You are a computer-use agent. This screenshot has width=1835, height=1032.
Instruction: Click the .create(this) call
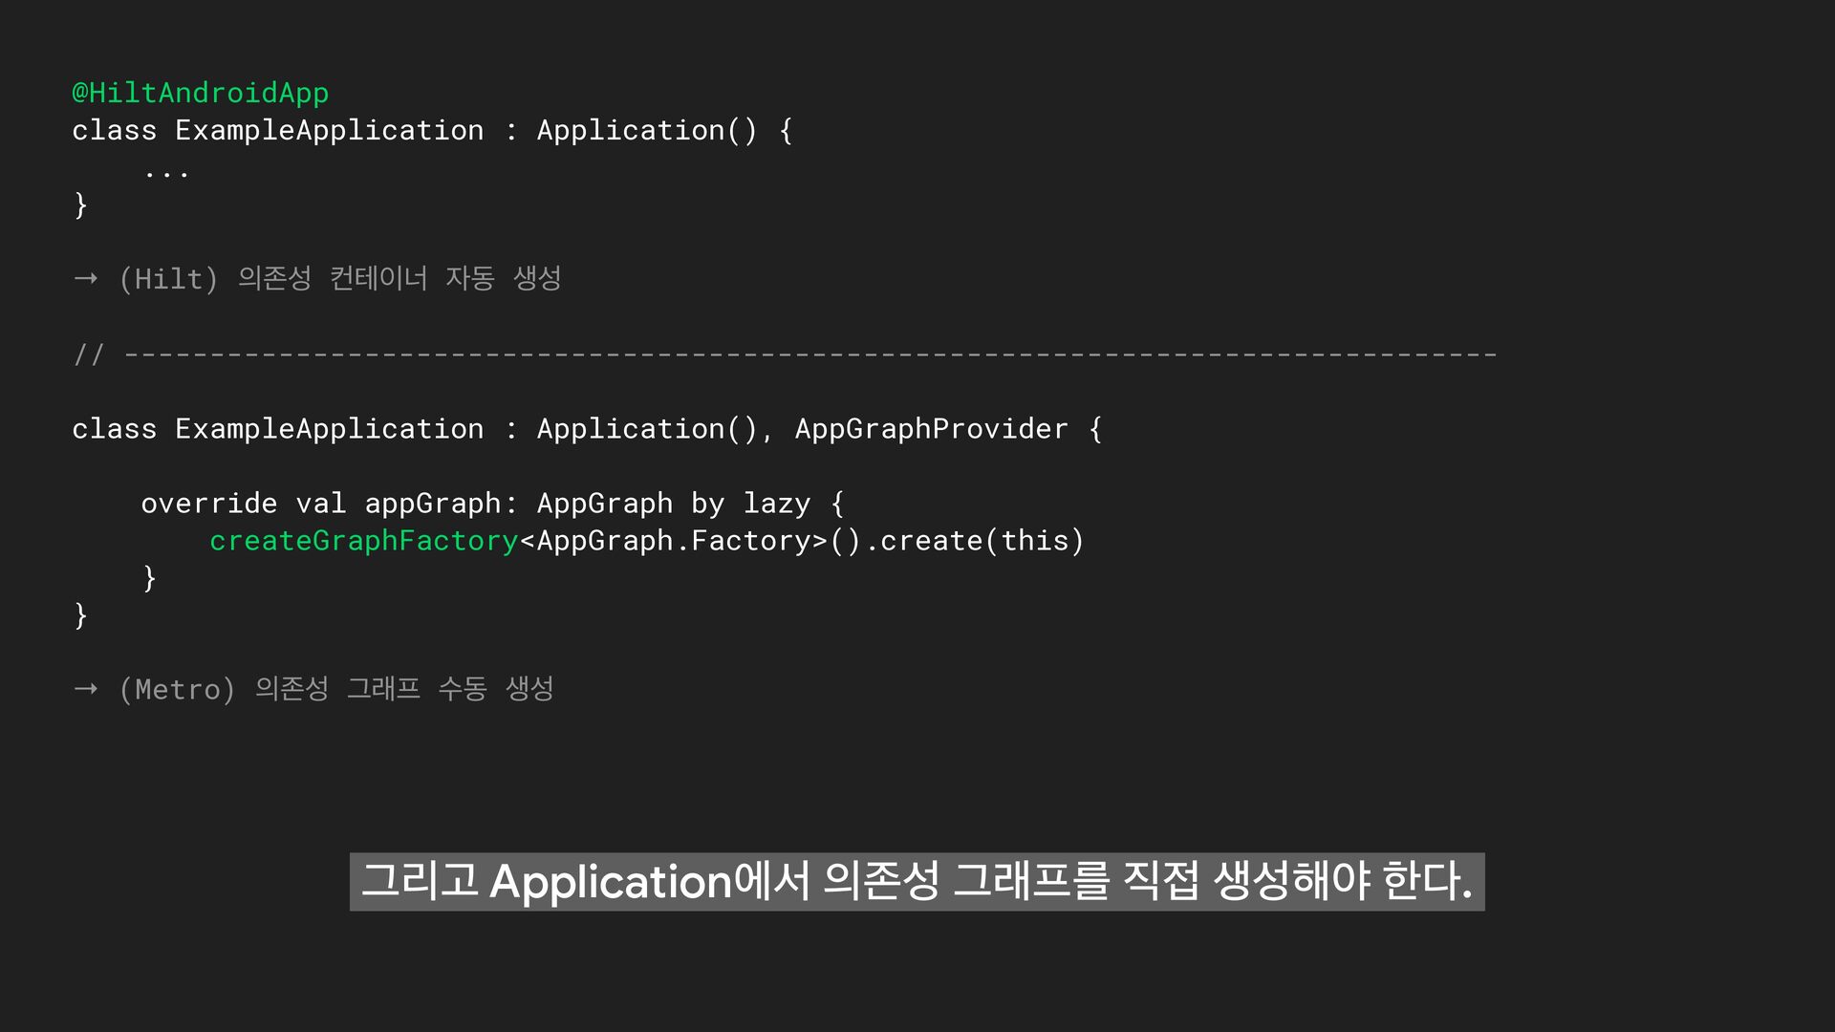(975, 541)
